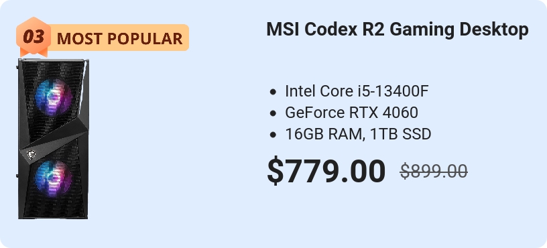Click the MSI Codex R2 Gaming Desktop title
The width and height of the screenshot is (547, 248).
pos(398,29)
